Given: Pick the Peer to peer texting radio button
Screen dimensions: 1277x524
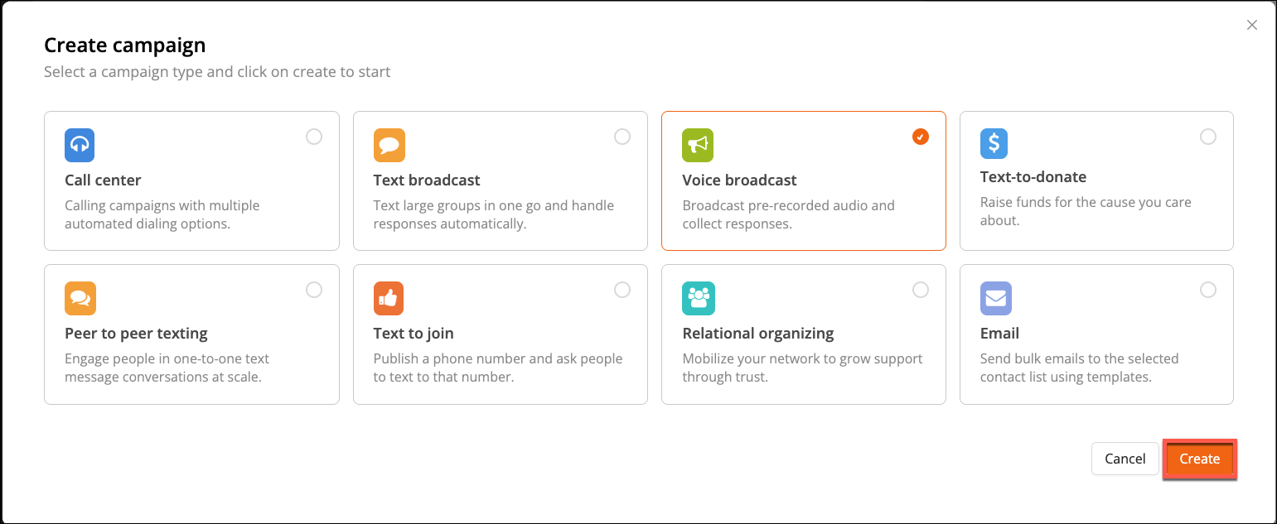Looking at the screenshot, I should [x=314, y=290].
